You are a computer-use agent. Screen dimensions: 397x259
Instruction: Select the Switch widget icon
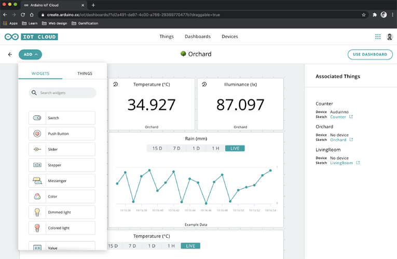tap(37, 118)
